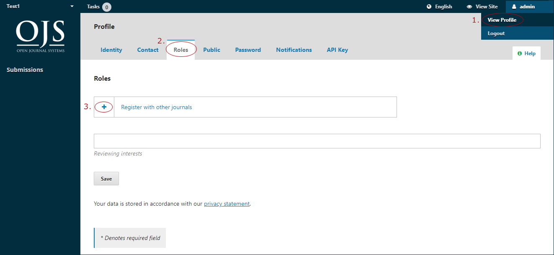The image size is (554, 255).
Task: Click the OJS Open Journal Systems logo
Action: pyautogui.click(x=40, y=36)
